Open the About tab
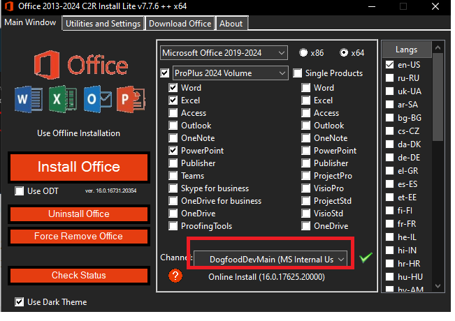This screenshot has height=321, width=455. pos(231,24)
